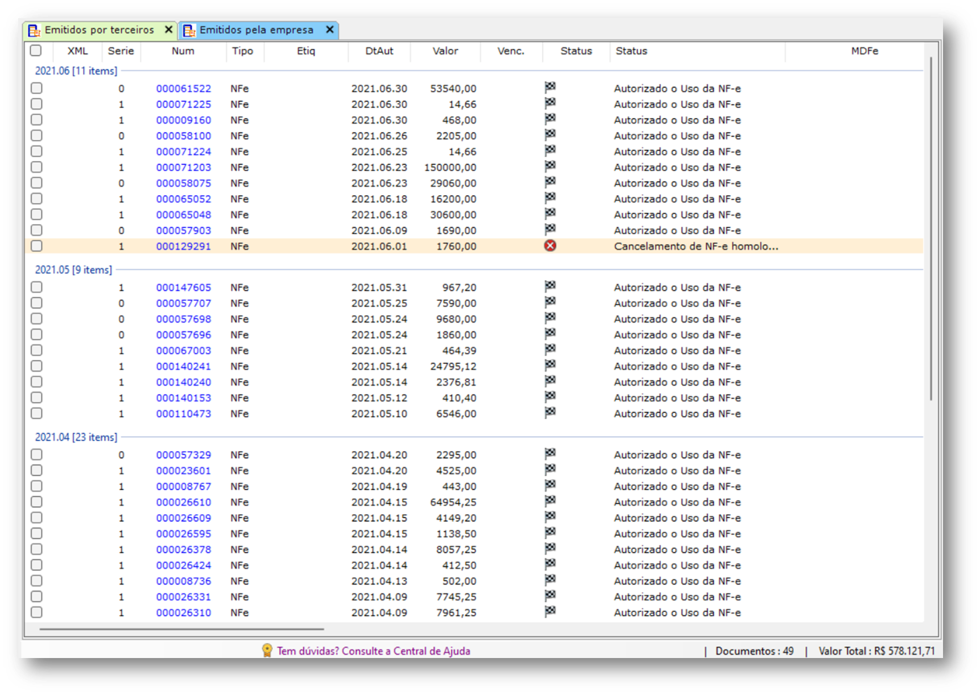Toggle the select-all checkbox in header
This screenshot has width=980, height=695.
[x=36, y=51]
